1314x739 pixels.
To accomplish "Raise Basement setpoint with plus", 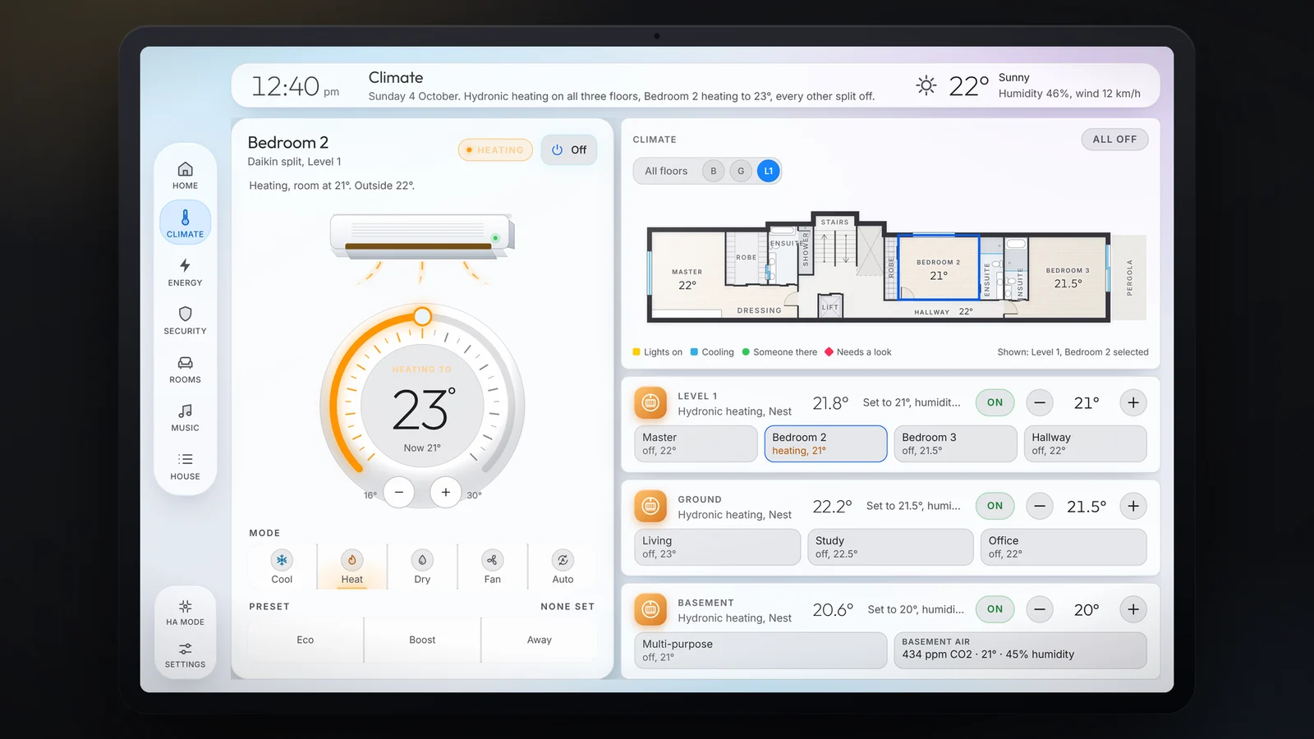I will click(1133, 609).
